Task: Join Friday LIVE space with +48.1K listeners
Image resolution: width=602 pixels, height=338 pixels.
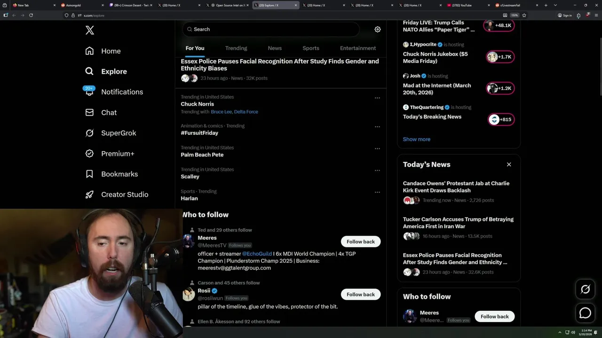Action: pyautogui.click(x=499, y=25)
